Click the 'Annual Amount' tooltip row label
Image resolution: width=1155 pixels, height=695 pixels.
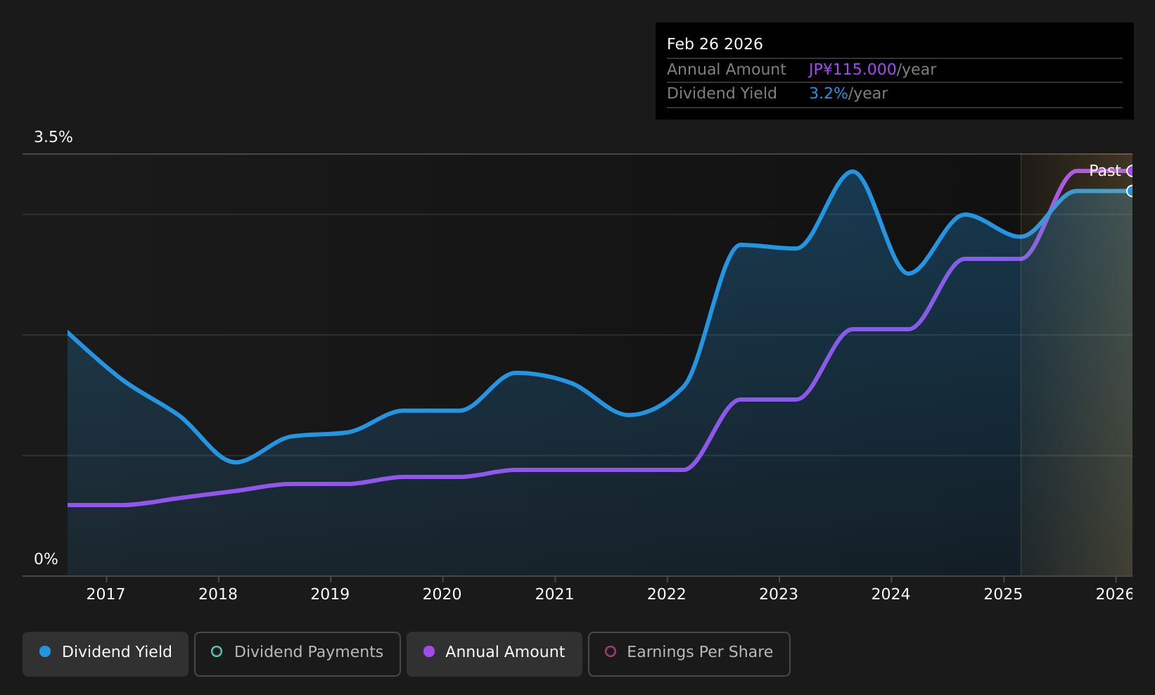coord(726,70)
